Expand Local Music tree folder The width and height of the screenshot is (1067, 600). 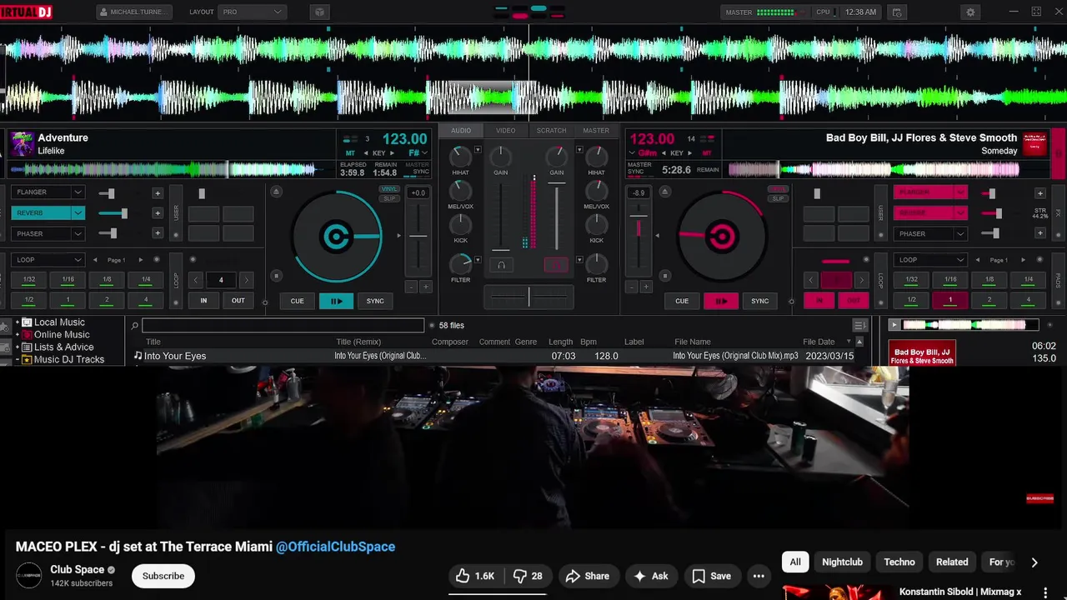click(x=17, y=322)
